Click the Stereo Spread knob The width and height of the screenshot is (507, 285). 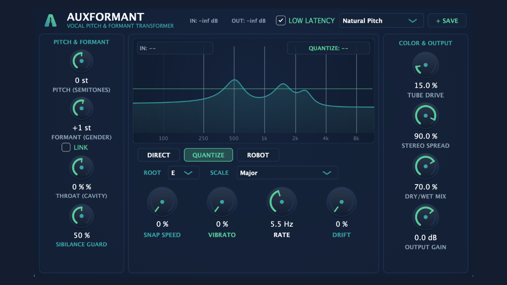425,116
